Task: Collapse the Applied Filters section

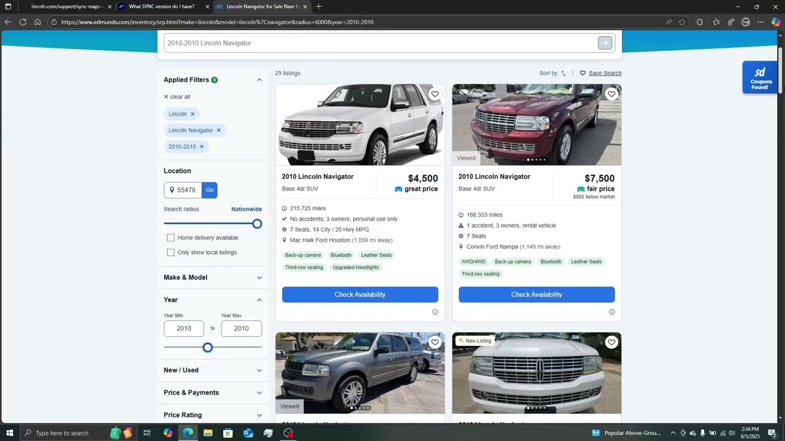Action: 259,80
